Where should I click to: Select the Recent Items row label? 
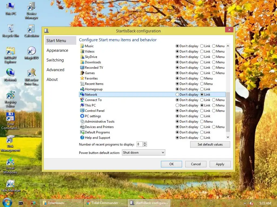pyautogui.click(x=94, y=84)
